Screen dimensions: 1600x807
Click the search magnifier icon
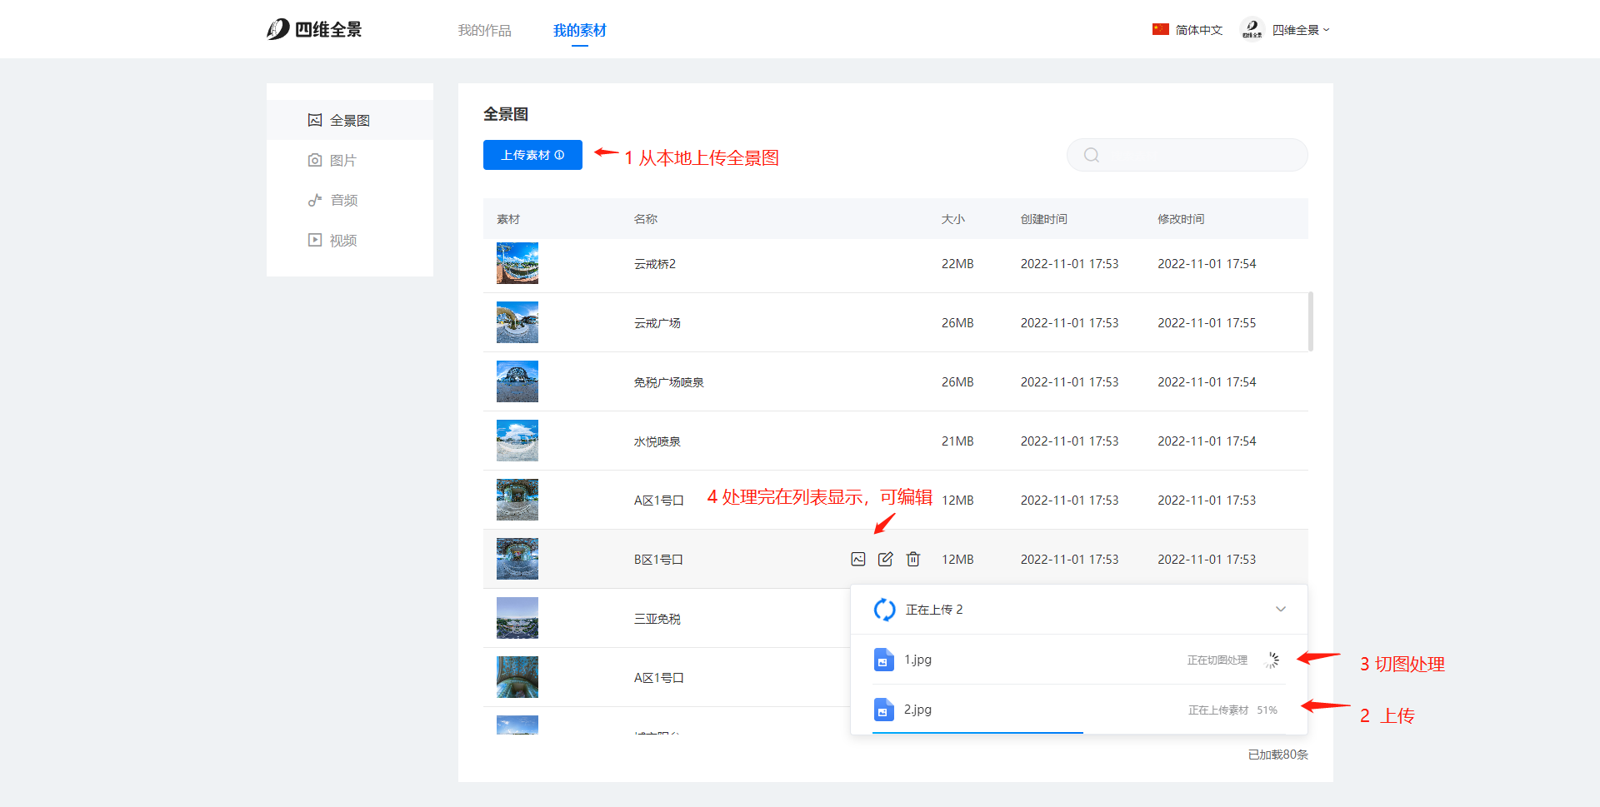[x=1092, y=155]
